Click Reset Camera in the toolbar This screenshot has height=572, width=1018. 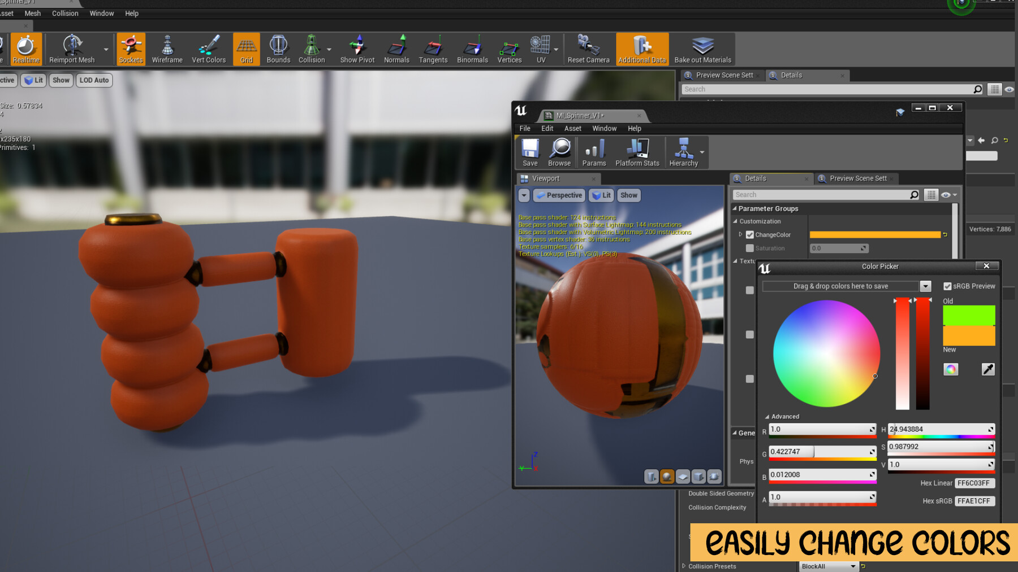point(588,49)
